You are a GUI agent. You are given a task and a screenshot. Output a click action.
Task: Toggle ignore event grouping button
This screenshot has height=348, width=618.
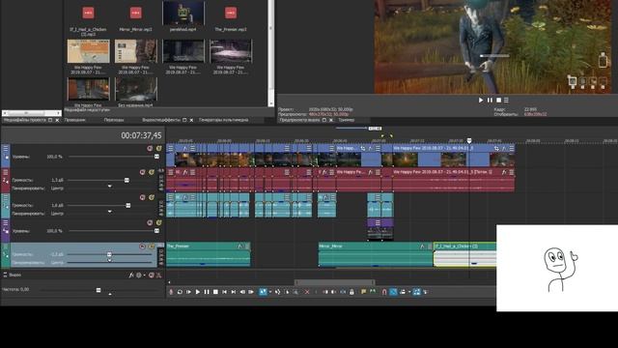pyautogui.click(x=425, y=292)
